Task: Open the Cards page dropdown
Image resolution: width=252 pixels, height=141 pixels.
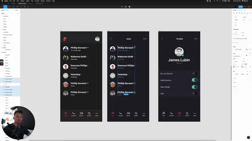Action: (x=17, y=10)
